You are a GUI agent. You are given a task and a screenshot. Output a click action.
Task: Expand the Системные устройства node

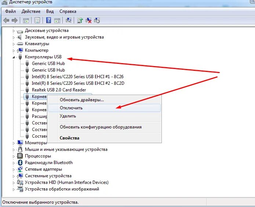pyautogui.click(x=14, y=176)
